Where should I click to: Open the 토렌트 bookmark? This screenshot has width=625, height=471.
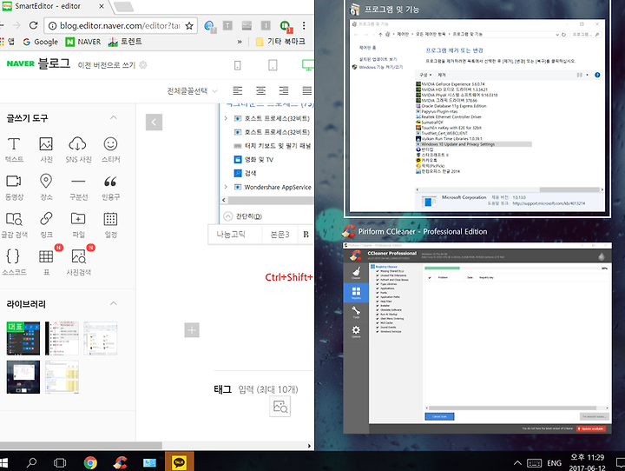[x=125, y=42]
